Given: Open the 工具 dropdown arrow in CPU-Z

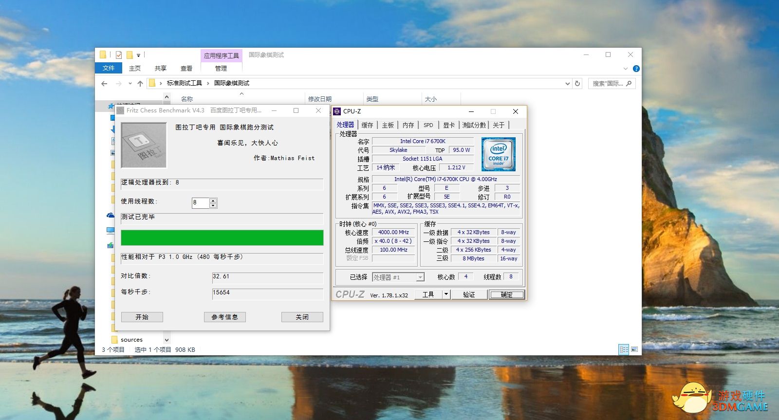Looking at the screenshot, I should (x=446, y=294).
